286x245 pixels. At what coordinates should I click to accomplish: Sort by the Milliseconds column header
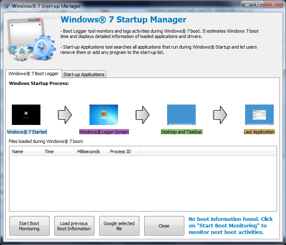(x=91, y=151)
